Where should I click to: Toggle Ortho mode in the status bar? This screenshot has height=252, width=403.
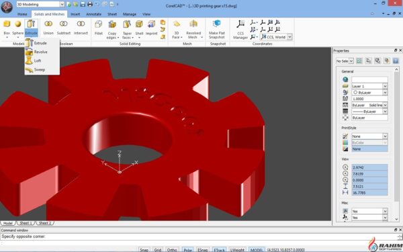[x=172, y=250]
